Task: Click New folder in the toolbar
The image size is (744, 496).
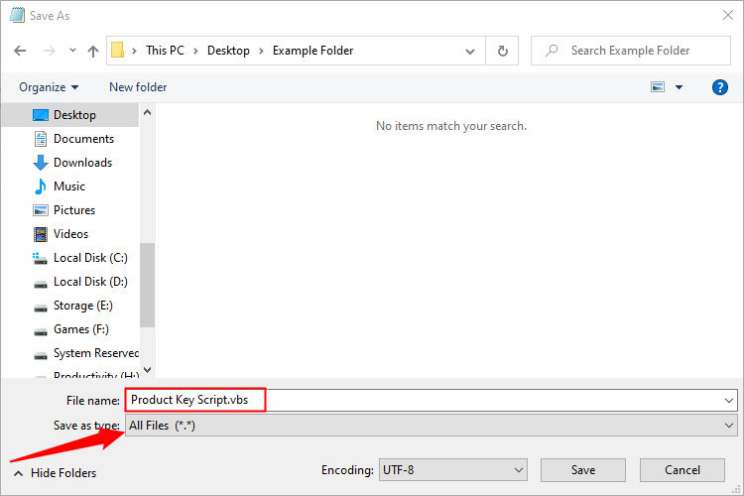Action: click(x=138, y=87)
